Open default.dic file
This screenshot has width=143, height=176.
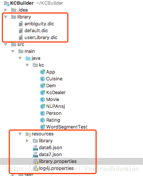tap(36, 30)
